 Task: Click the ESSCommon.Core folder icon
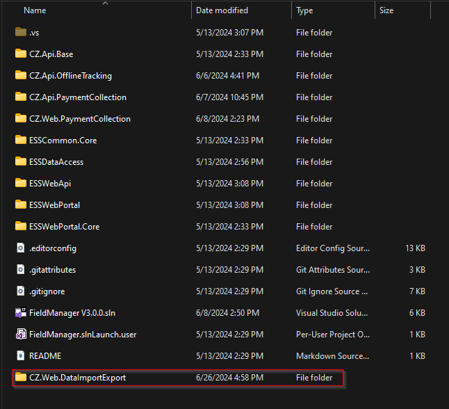point(21,140)
